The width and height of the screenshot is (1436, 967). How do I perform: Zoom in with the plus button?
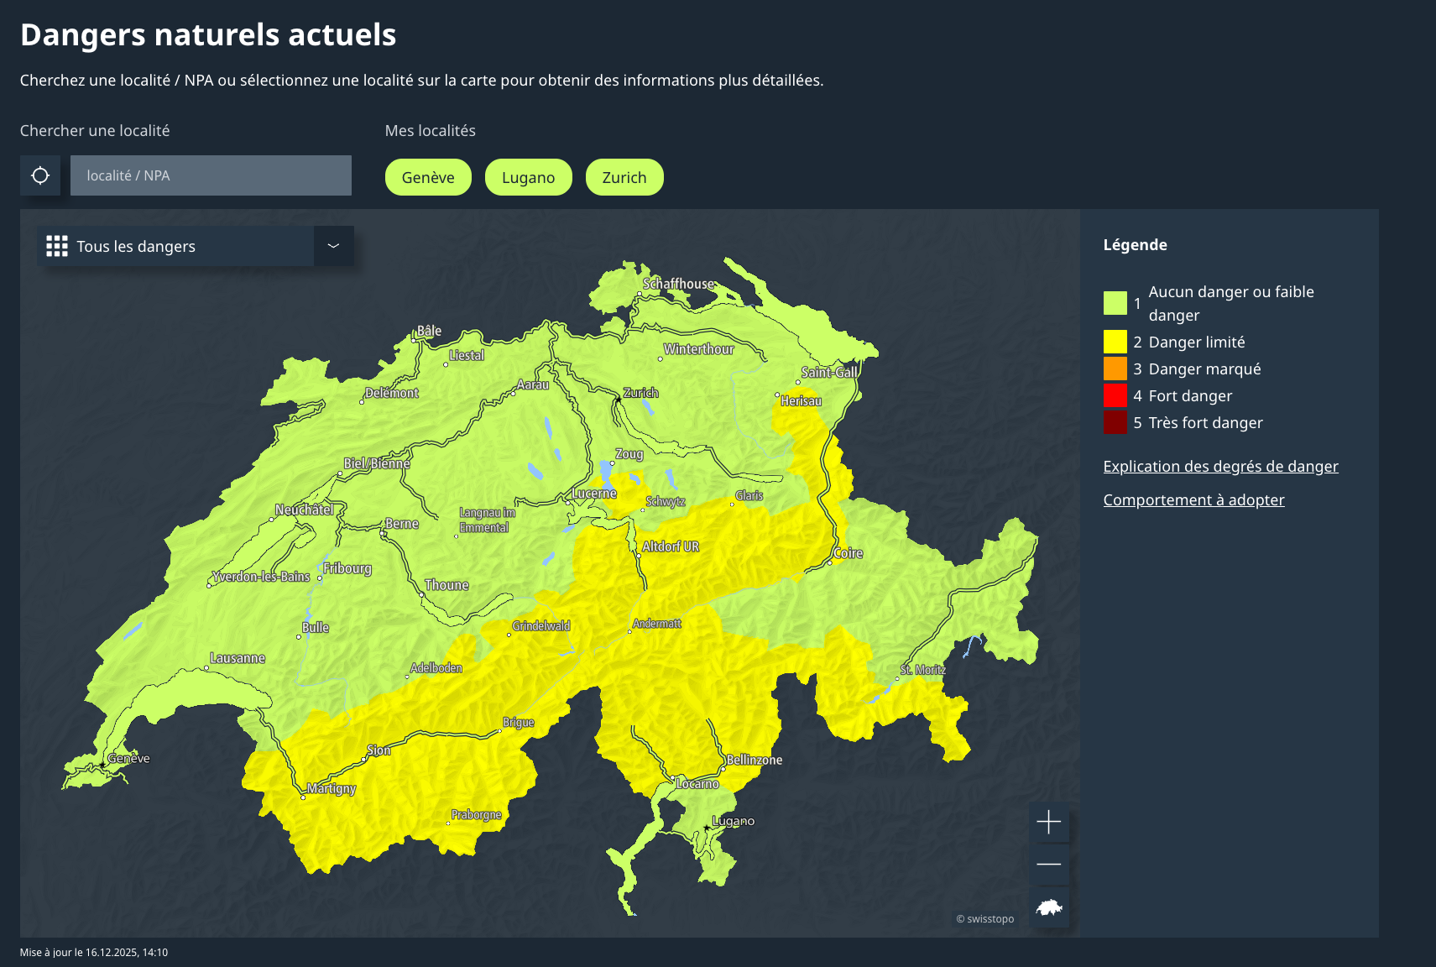pos(1048,822)
